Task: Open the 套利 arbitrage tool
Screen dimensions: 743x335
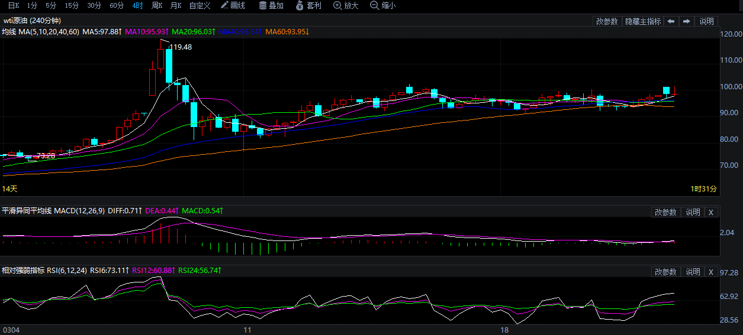Action: tap(308, 5)
